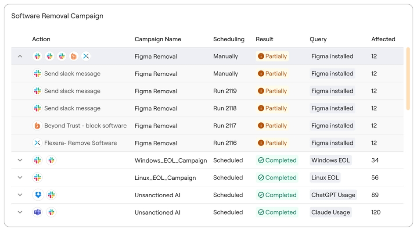Click Flexera icon beside Remove Software action
The width and height of the screenshot is (417, 231).
coord(37,143)
